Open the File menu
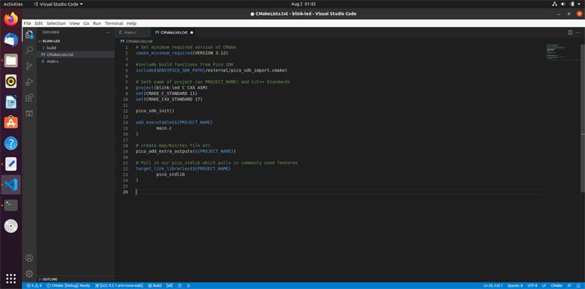 [x=27, y=23]
